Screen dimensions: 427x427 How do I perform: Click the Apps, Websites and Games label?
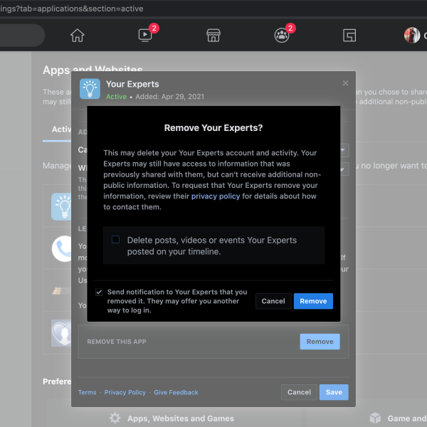[x=181, y=418]
